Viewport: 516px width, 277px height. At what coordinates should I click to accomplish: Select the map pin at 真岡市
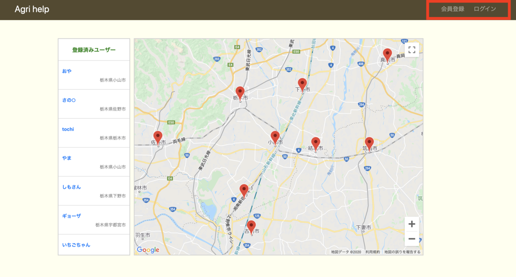click(x=387, y=55)
